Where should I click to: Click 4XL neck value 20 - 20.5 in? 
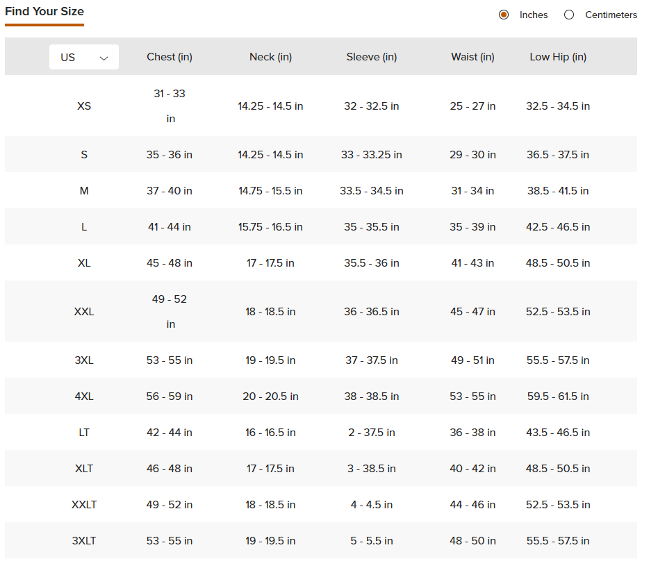pos(271,396)
